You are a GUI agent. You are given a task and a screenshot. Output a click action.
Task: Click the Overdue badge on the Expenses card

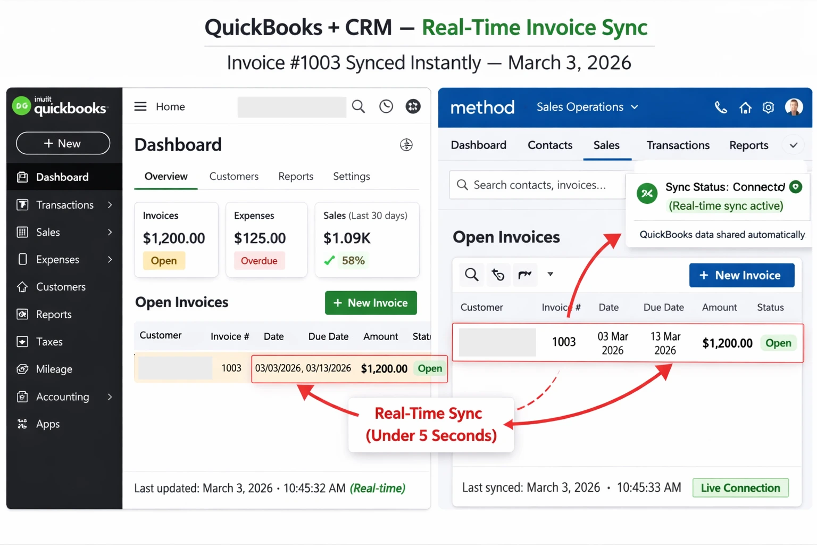coord(259,261)
